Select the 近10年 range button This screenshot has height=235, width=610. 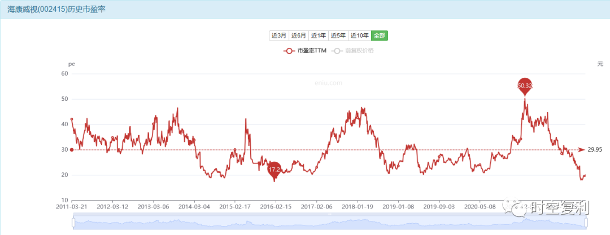click(x=359, y=36)
